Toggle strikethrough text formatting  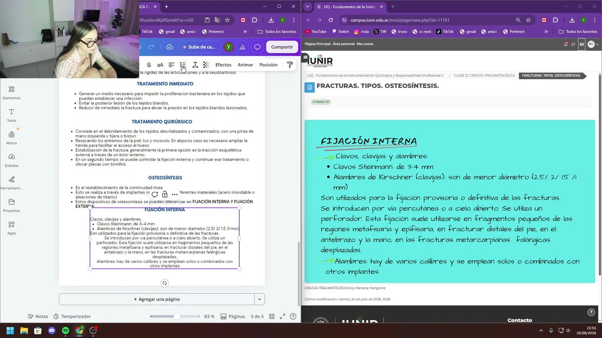click(x=149, y=65)
